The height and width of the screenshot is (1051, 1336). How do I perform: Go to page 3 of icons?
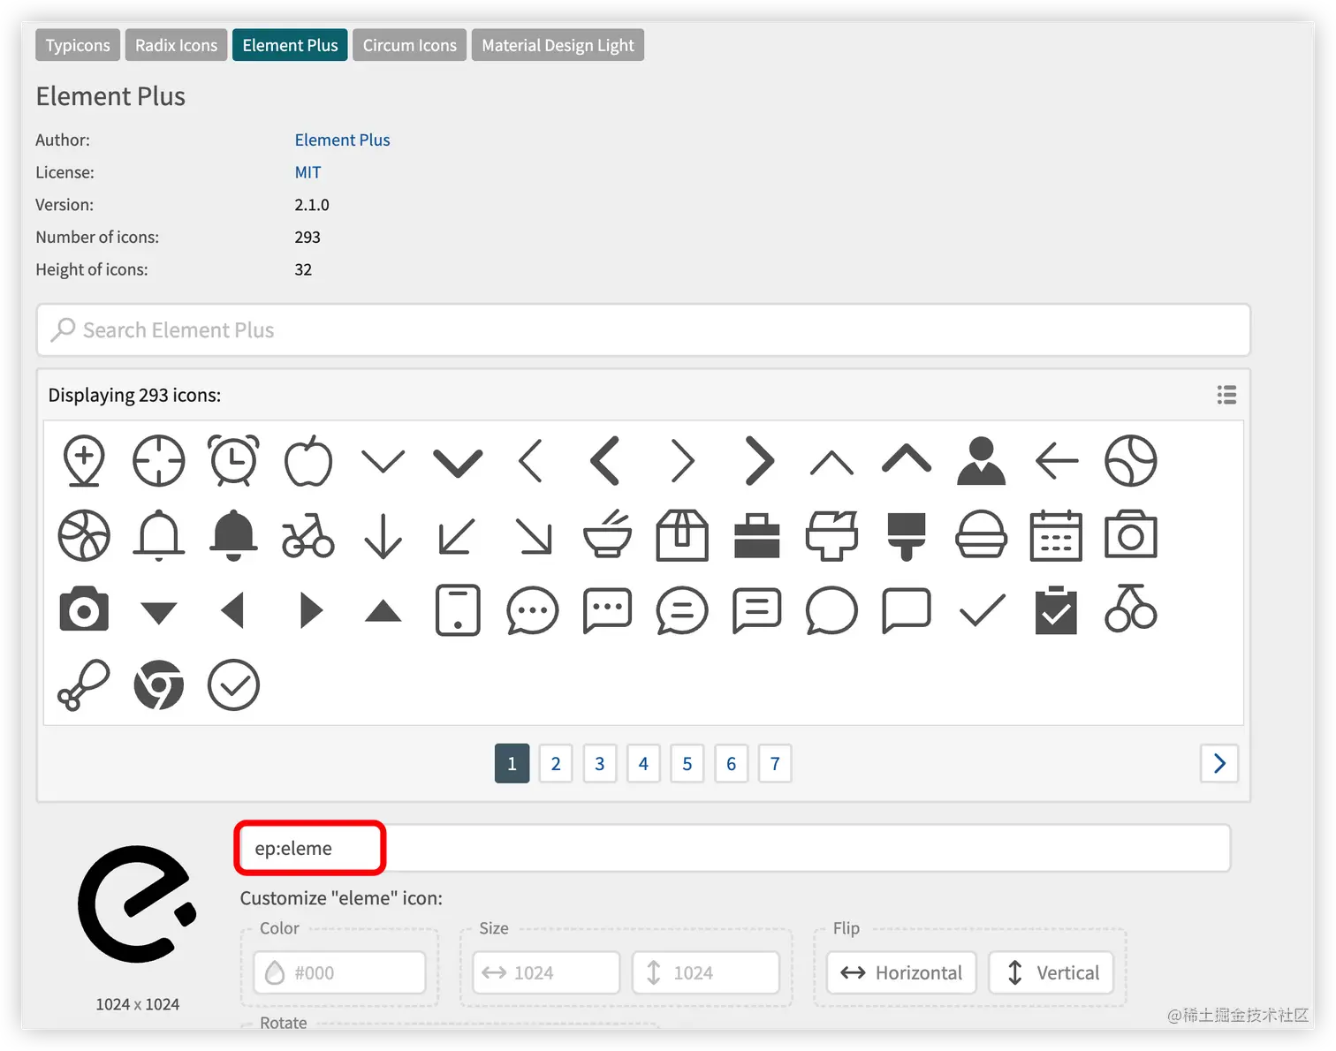click(x=600, y=764)
